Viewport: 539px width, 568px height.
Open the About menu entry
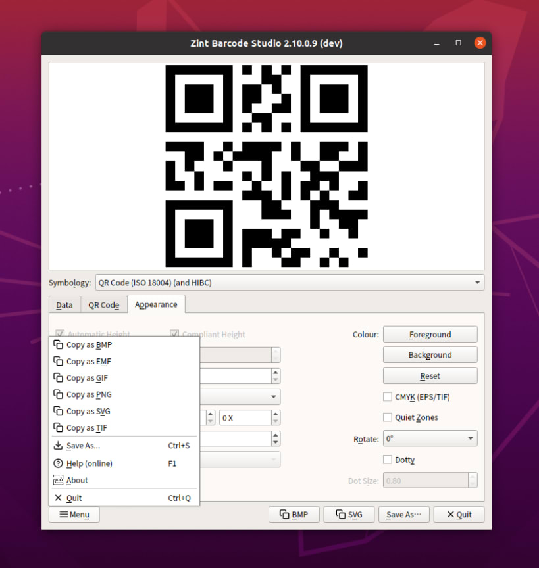coord(124,480)
